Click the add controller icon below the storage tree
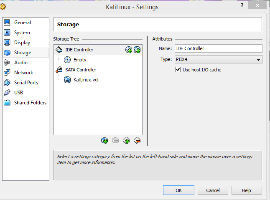270x200 pixels. tap(126, 140)
